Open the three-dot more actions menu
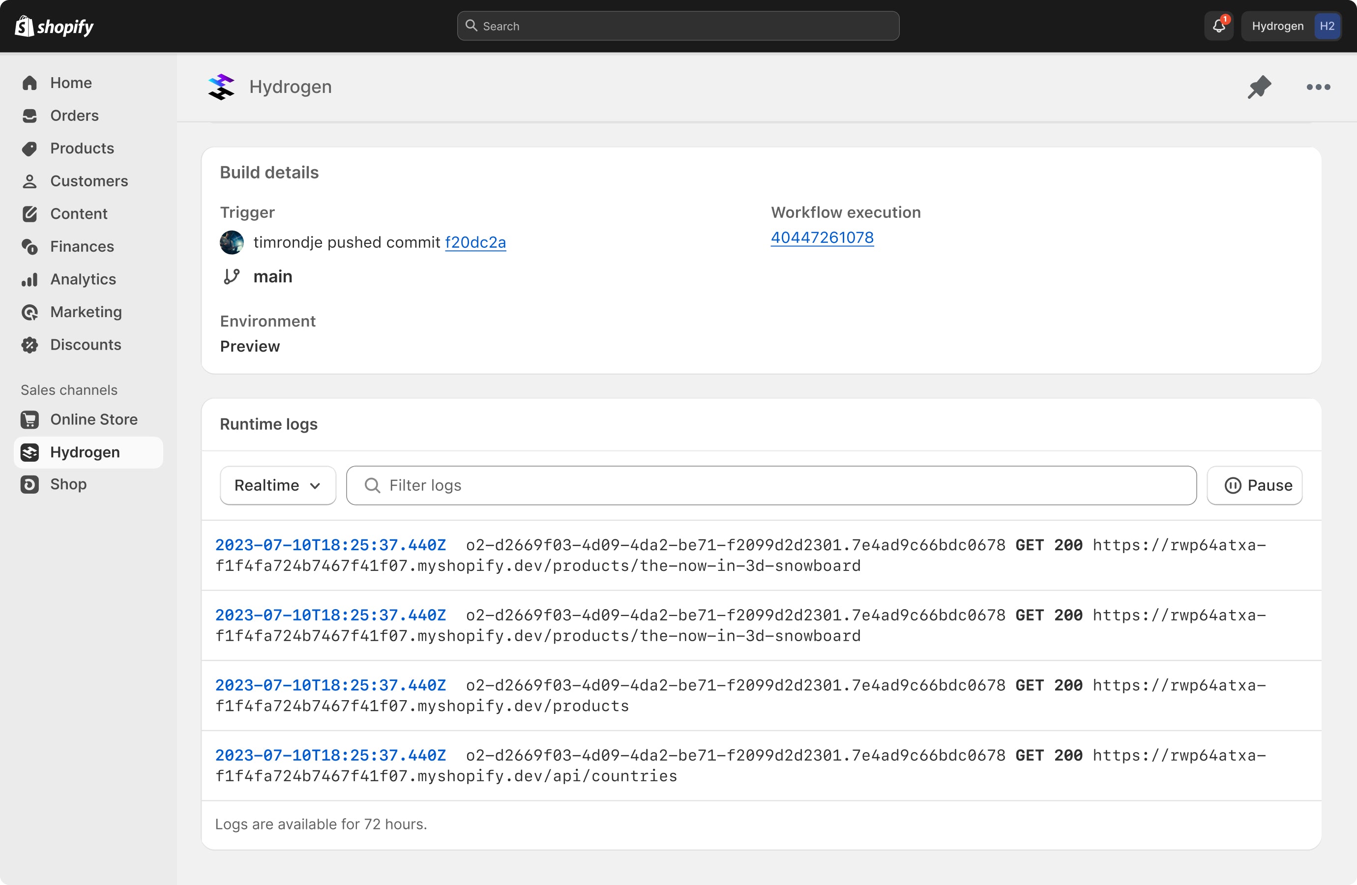 pyautogui.click(x=1318, y=87)
